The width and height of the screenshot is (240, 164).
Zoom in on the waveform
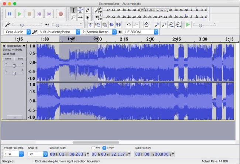click(x=157, y=25)
